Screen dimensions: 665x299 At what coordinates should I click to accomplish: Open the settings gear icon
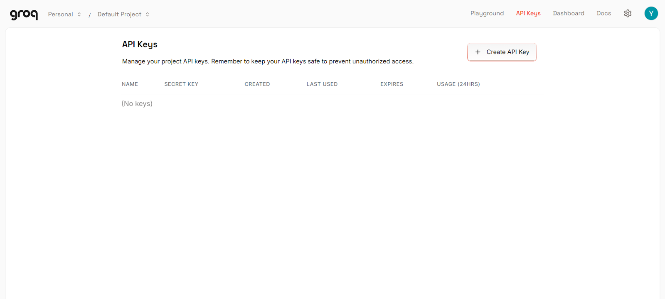(x=628, y=13)
